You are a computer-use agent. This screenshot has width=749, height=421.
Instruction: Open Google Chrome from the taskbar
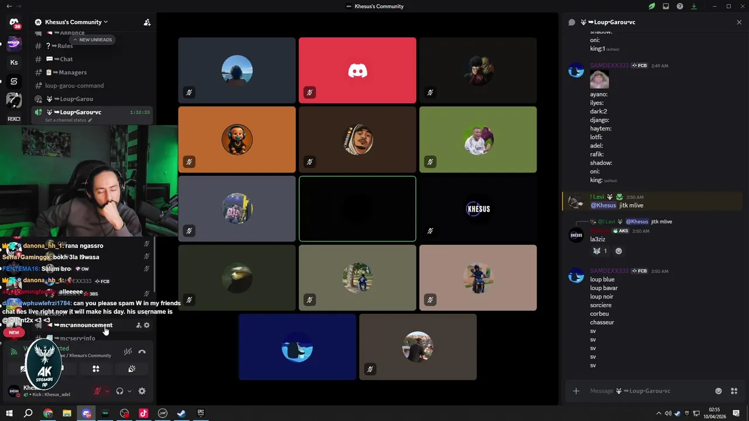(48, 413)
